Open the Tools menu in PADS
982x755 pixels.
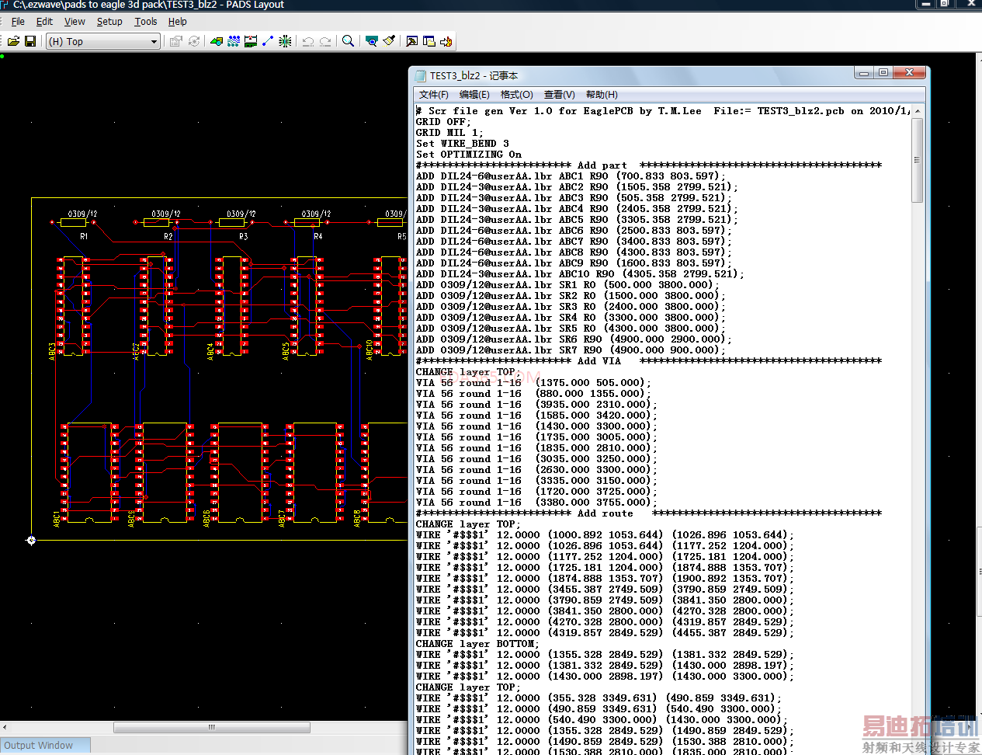[x=145, y=22]
